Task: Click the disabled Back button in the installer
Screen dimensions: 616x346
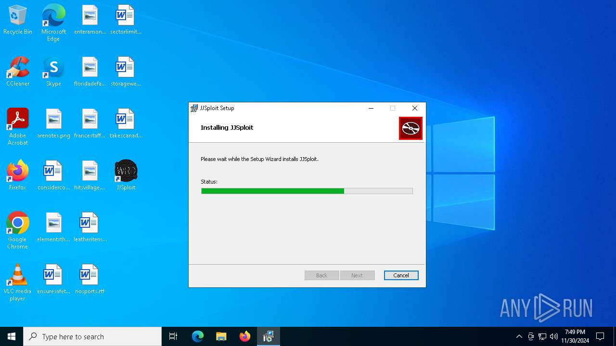Action: pyautogui.click(x=321, y=275)
